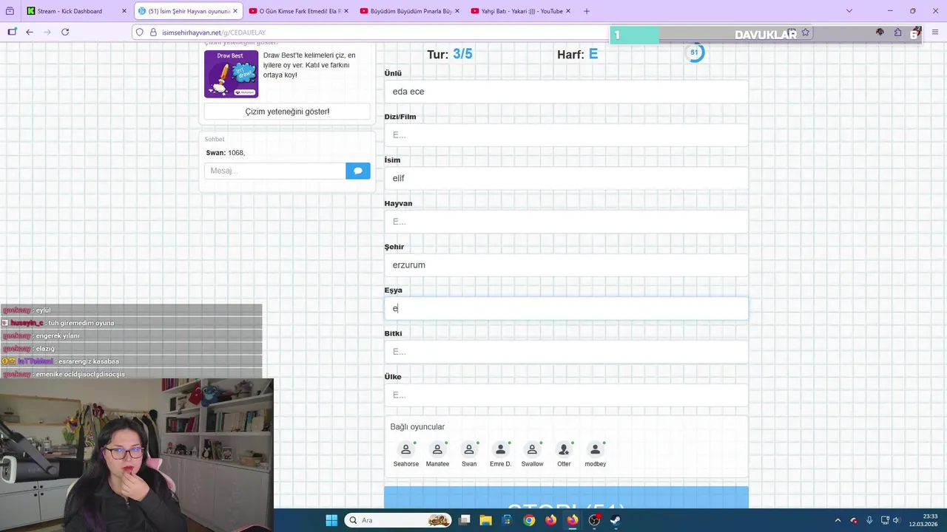Open the Windows Start menu
This screenshot has height=532, width=947.
[x=331, y=520]
